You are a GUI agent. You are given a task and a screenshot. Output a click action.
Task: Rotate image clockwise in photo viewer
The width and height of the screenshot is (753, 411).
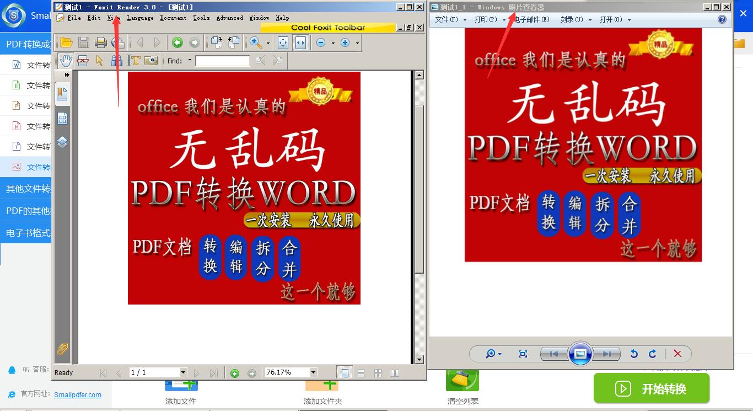tap(653, 354)
